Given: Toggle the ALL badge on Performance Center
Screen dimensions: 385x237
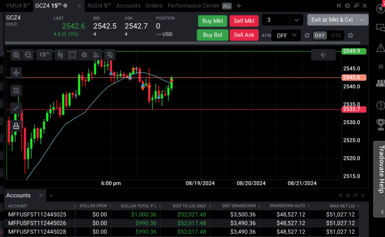Looking at the screenshot, I should pos(227,6).
